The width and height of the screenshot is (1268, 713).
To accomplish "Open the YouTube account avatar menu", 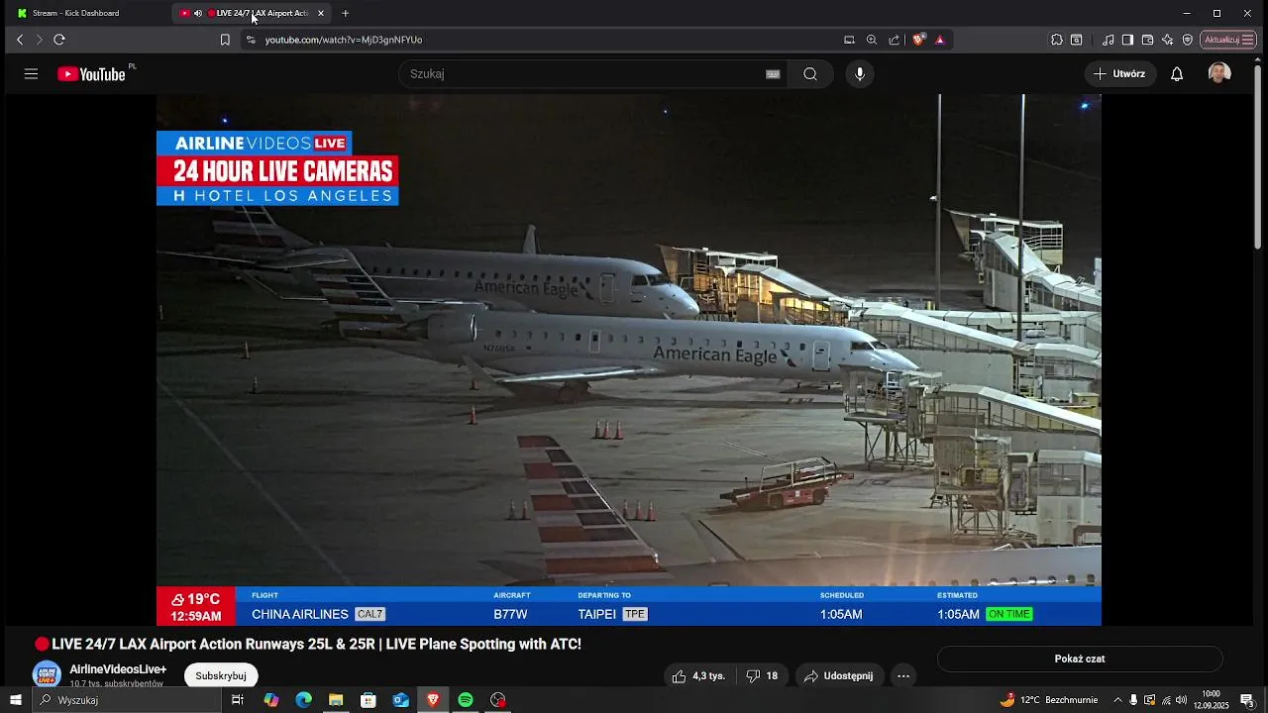I will [x=1219, y=73].
